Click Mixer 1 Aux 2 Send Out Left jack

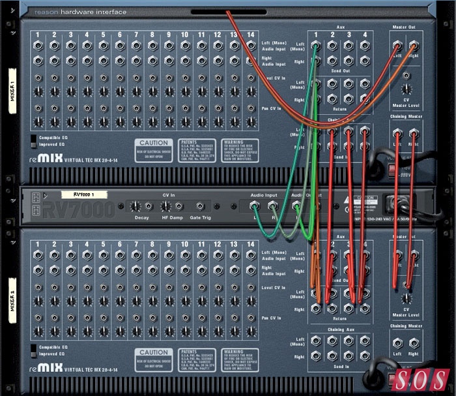[332, 46]
